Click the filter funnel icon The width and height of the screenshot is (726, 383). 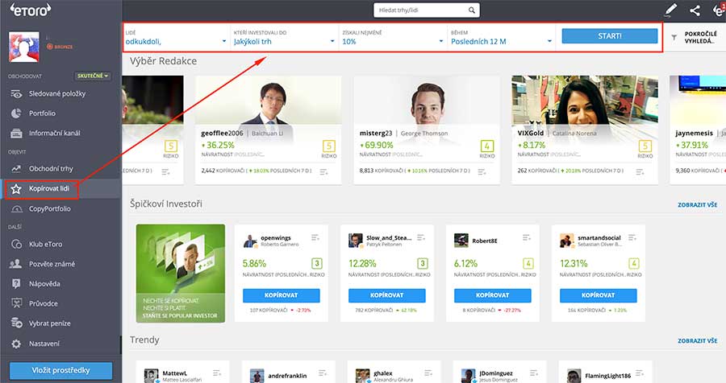[674, 38]
